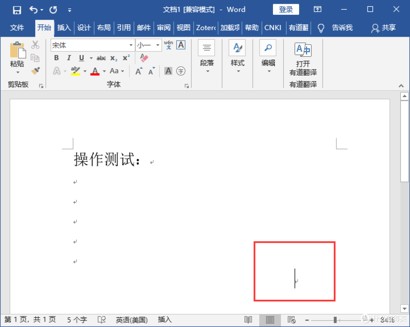Expand the 编辑 editing group
Viewport: 410px width, 327px height.
click(268, 56)
